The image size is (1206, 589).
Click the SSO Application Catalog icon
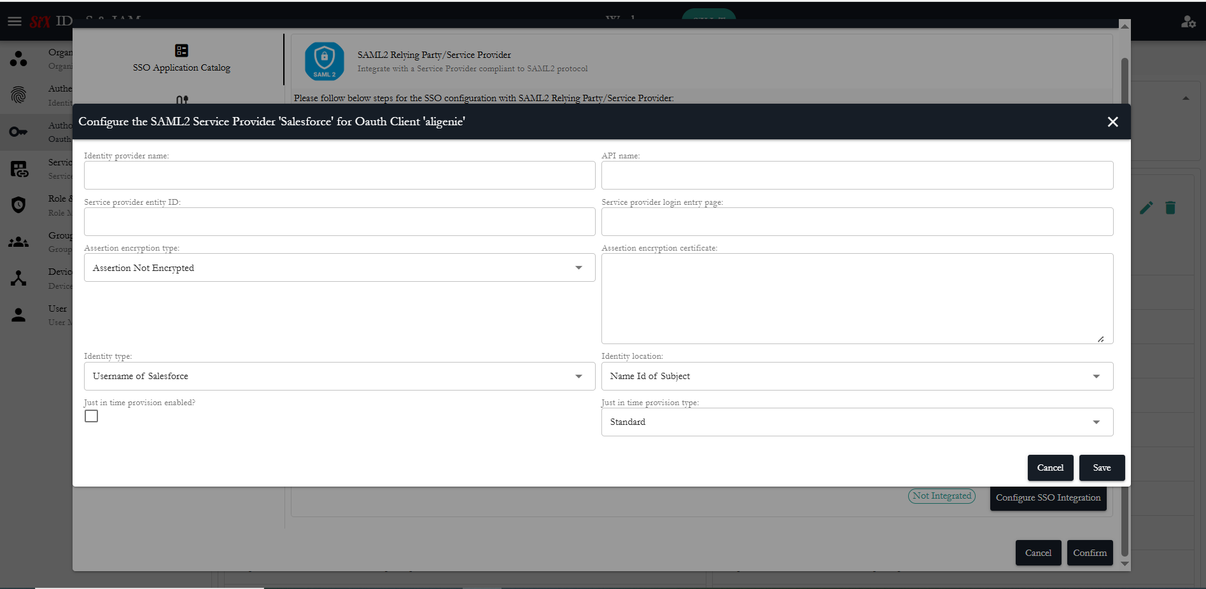coord(181,50)
